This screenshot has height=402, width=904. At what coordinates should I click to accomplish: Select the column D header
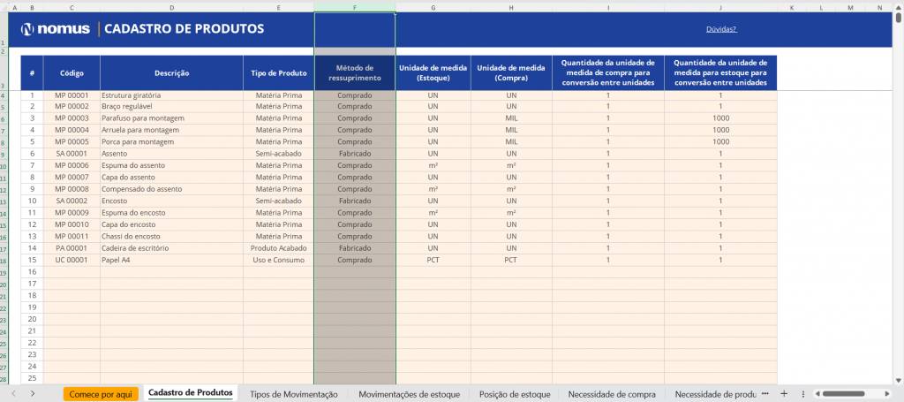171,7
